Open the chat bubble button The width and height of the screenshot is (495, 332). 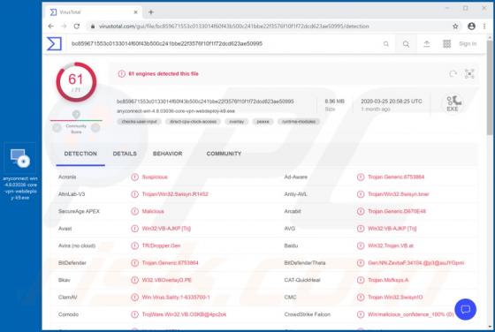point(465,309)
